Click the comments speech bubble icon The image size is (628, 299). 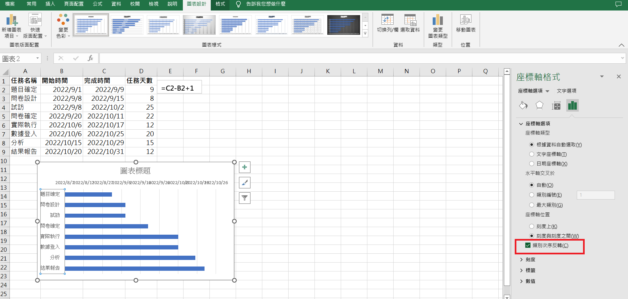coord(618,4)
